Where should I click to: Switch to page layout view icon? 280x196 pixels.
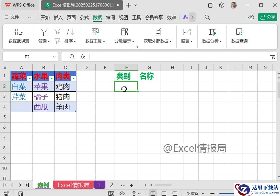point(164,194)
